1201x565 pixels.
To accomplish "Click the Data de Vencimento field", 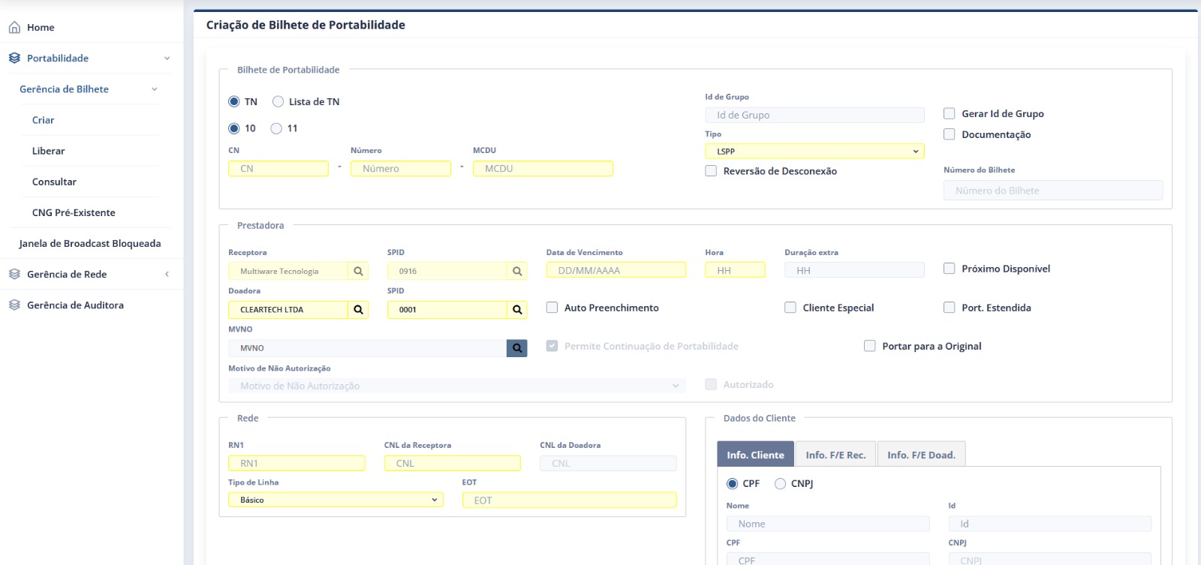I will (616, 270).
